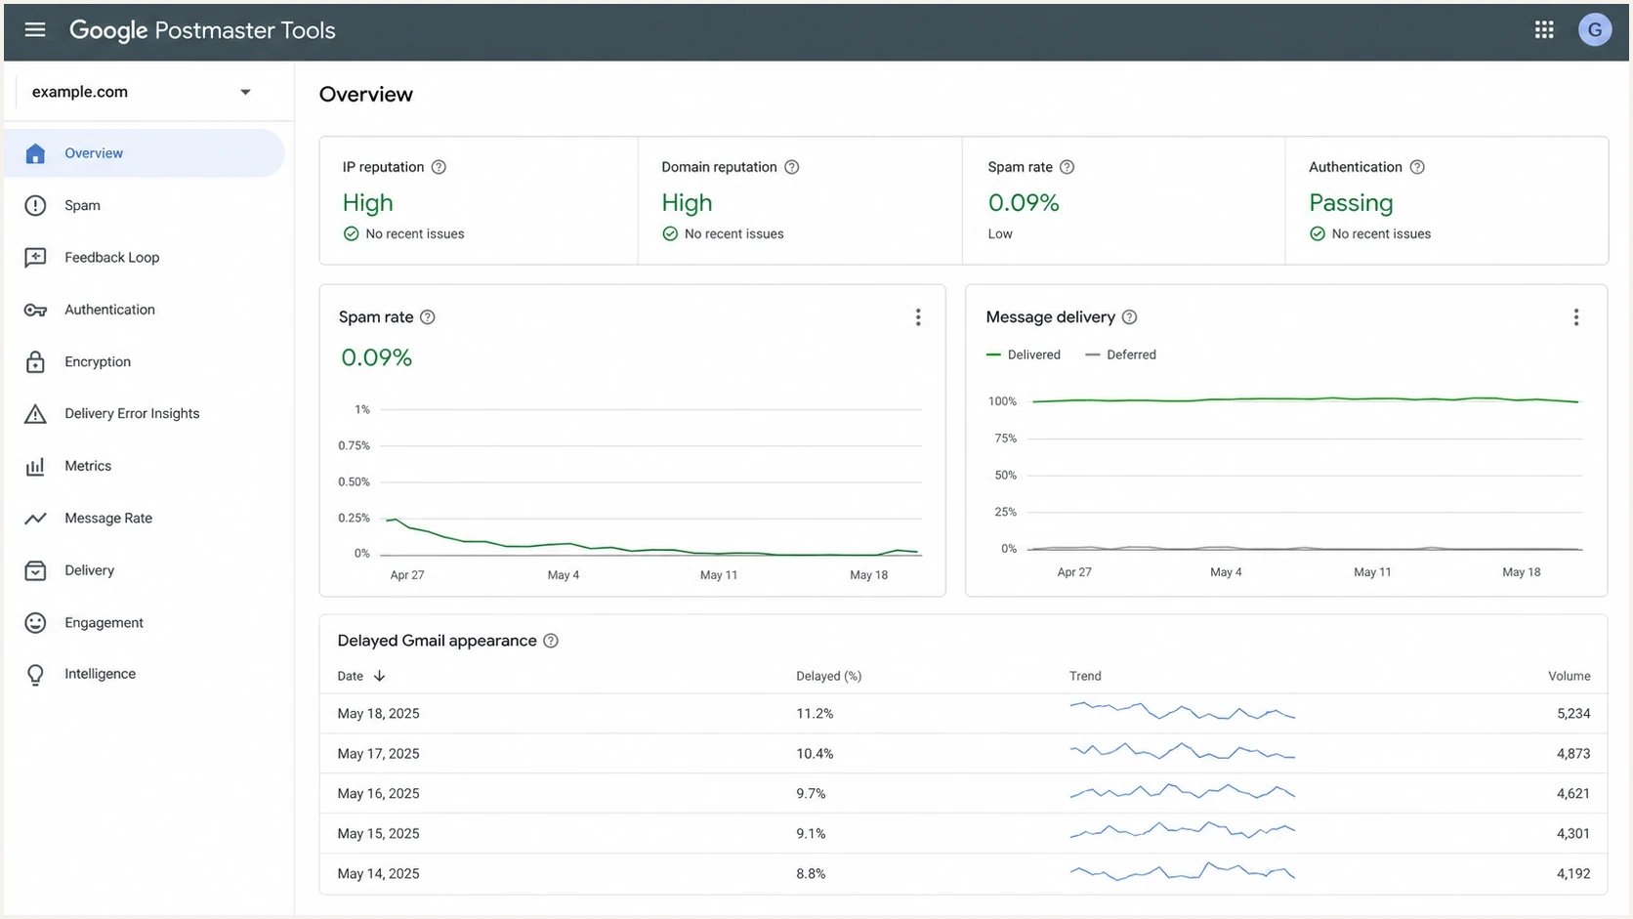Click the Google Postmaster Tools title

202,30
